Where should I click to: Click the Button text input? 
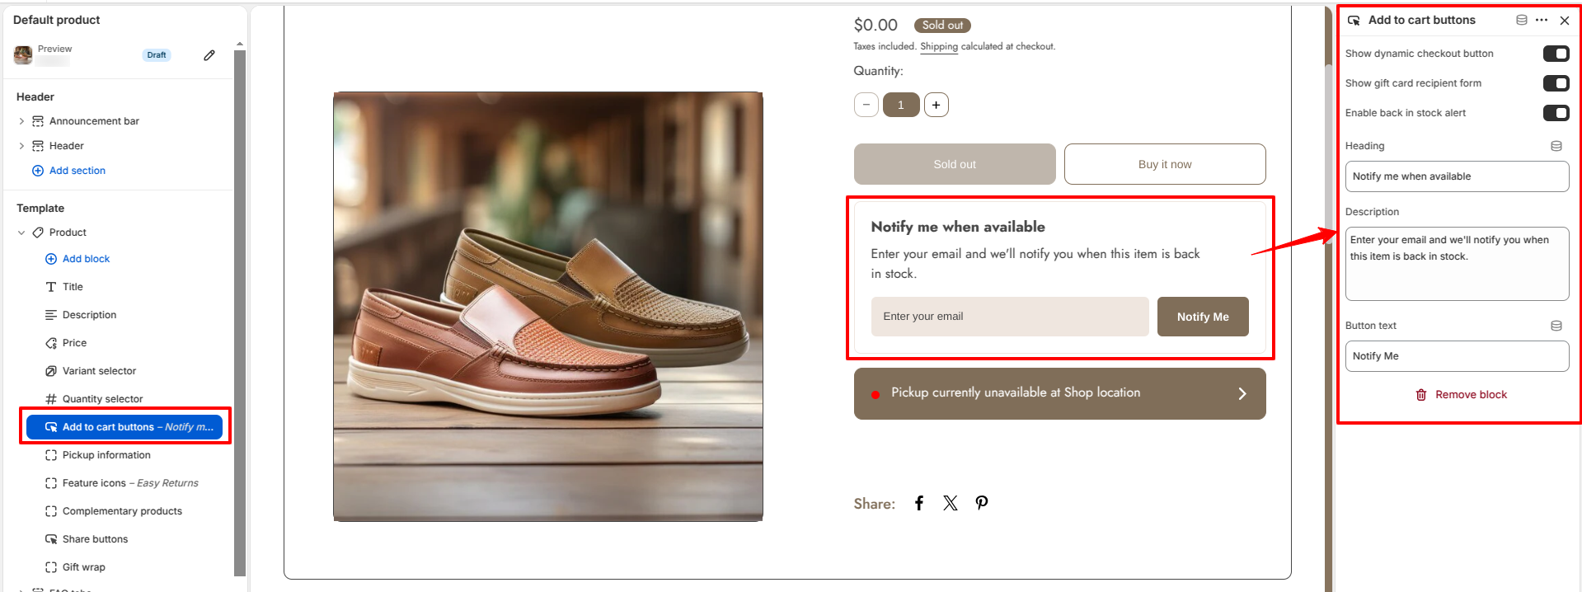1457,356
